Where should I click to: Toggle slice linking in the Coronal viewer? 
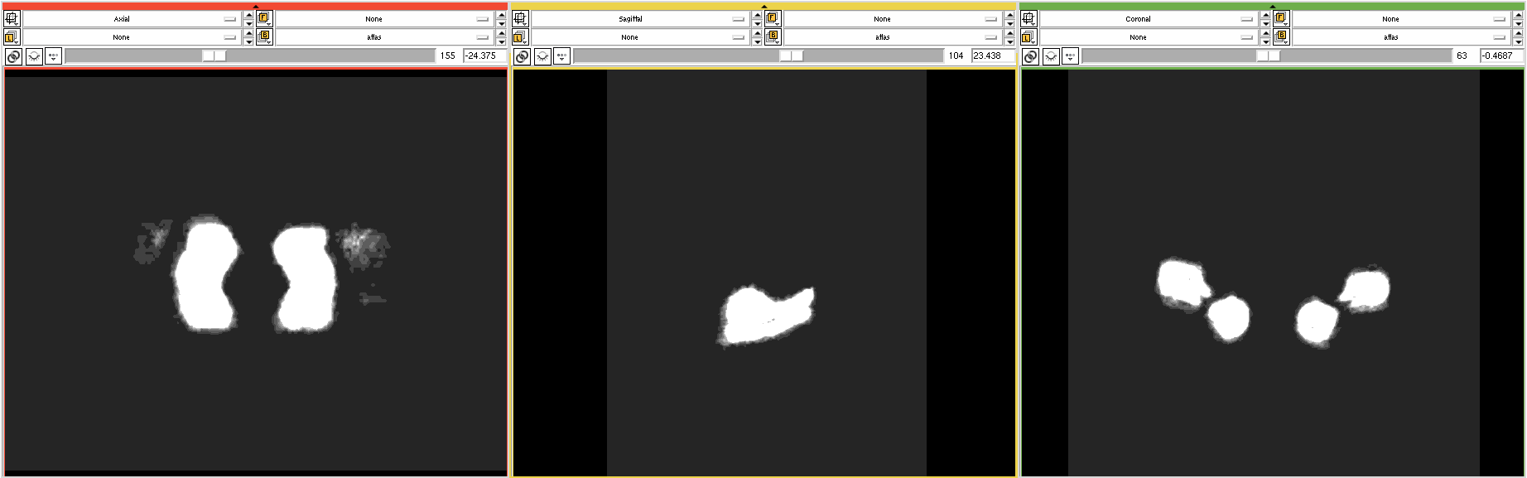click(1030, 56)
